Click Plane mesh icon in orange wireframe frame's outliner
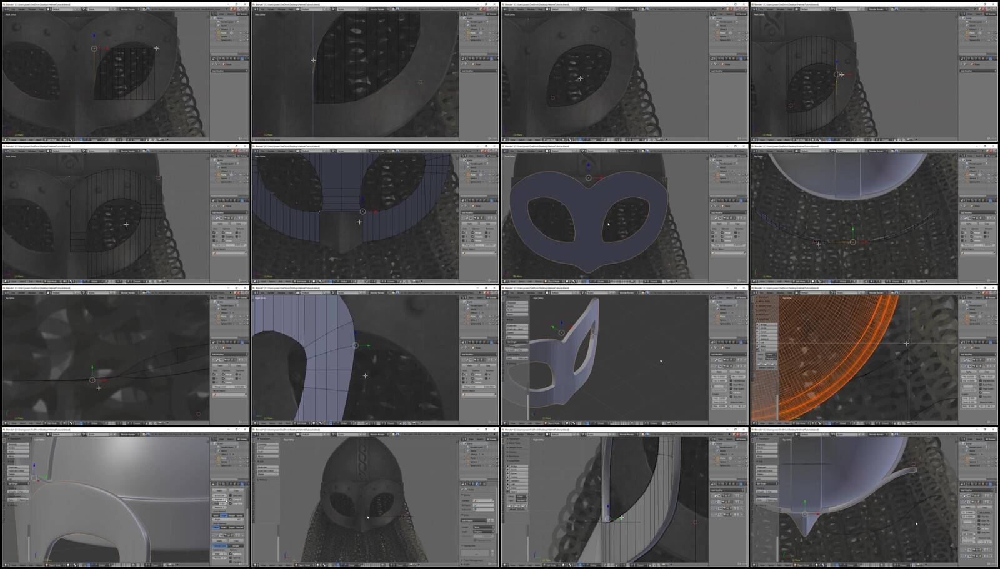1000x569 pixels. (967, 316)
